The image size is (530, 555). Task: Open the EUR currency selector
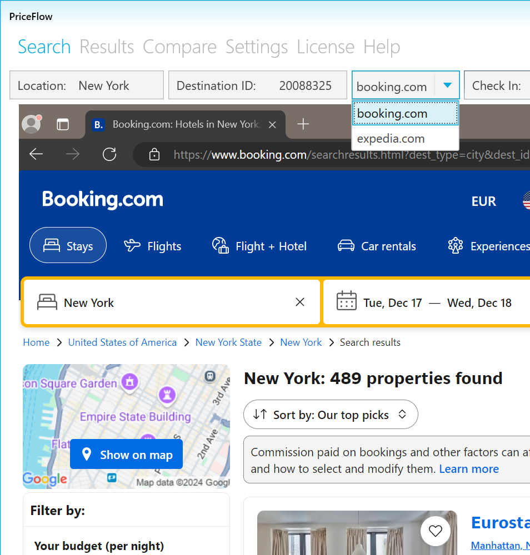coord(483,201)
